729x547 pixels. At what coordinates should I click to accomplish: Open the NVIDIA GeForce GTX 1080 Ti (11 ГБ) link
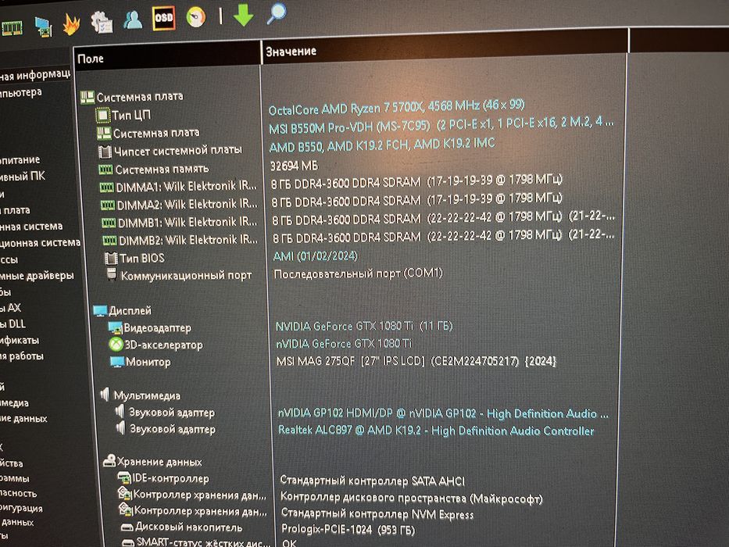(364, 326)
